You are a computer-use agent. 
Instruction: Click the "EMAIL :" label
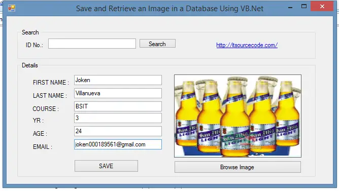pos(43,147)
